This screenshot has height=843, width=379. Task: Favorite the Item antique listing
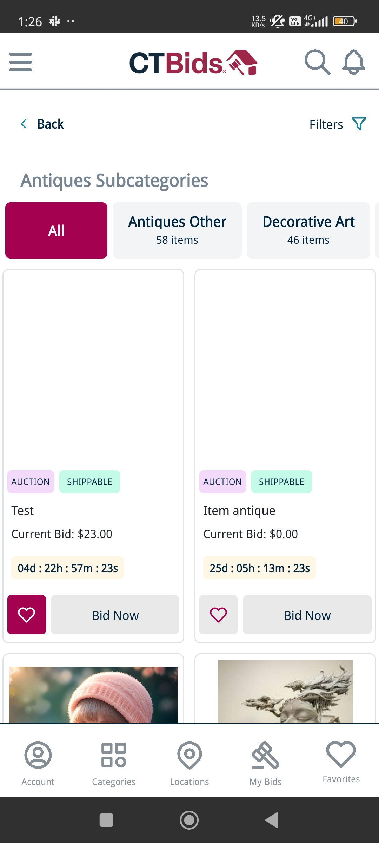[218, 615]
